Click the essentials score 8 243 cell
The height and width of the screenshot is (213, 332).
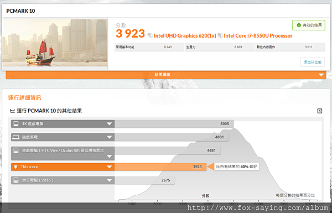[x=149, y=47]
